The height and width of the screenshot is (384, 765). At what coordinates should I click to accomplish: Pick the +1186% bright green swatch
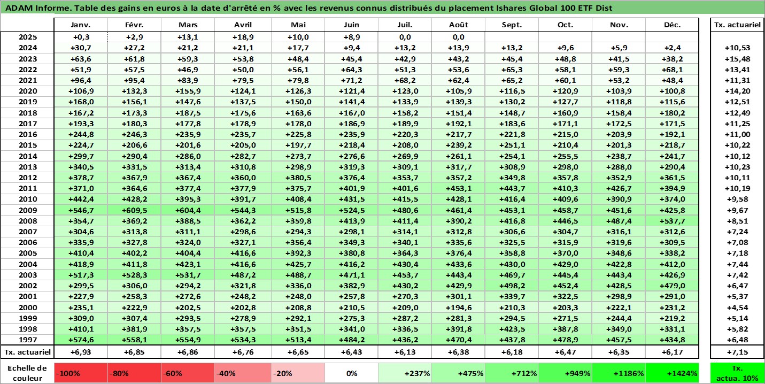point(619,373)
